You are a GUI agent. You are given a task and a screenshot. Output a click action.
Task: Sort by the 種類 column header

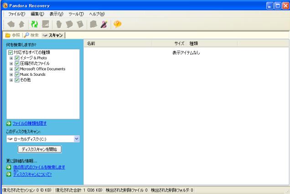[x=212, y=43]
